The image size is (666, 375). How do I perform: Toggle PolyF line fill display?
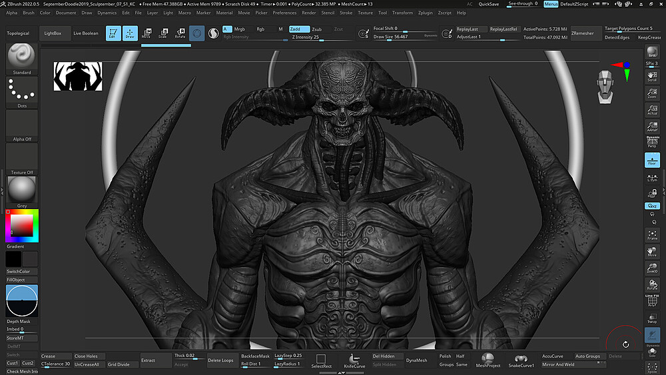(x=652, y=301)
